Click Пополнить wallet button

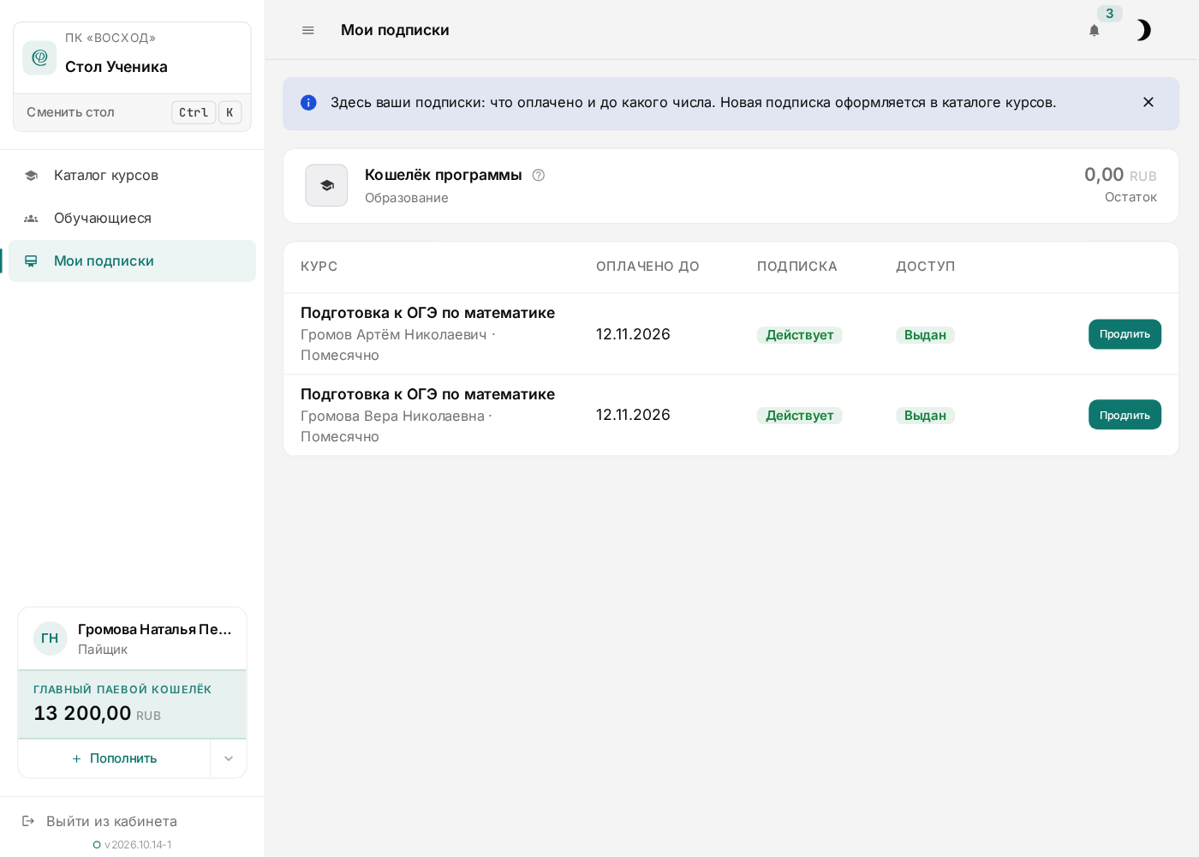pyautogui.click(x=114, y=758)
